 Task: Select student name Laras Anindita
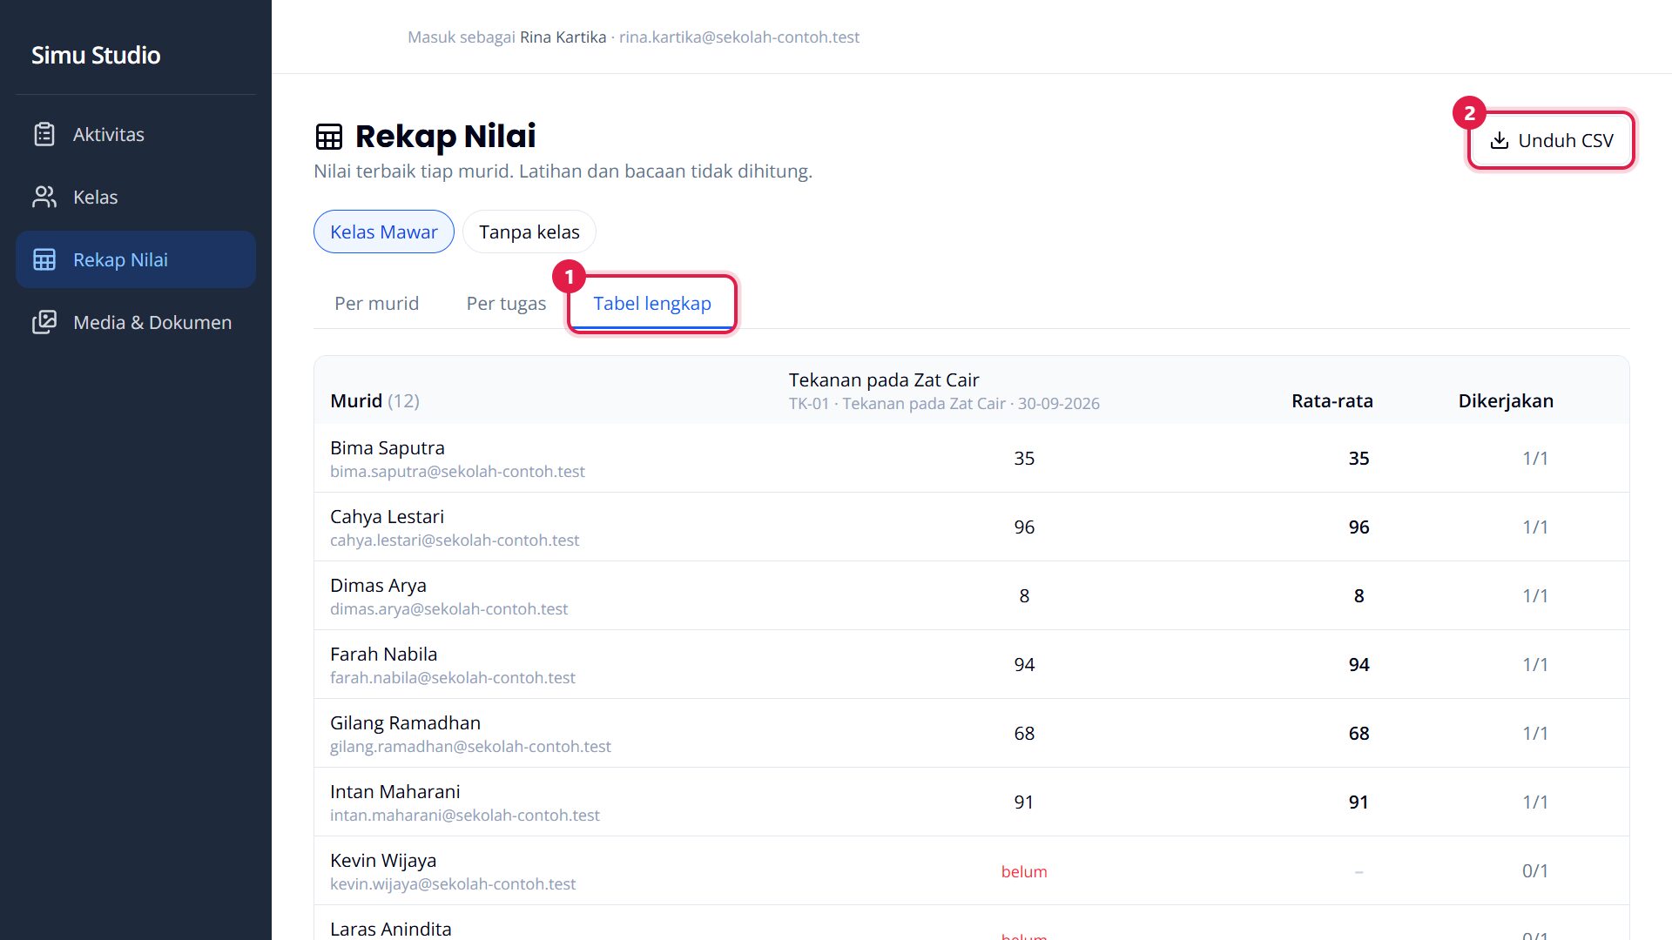point(390,929)
